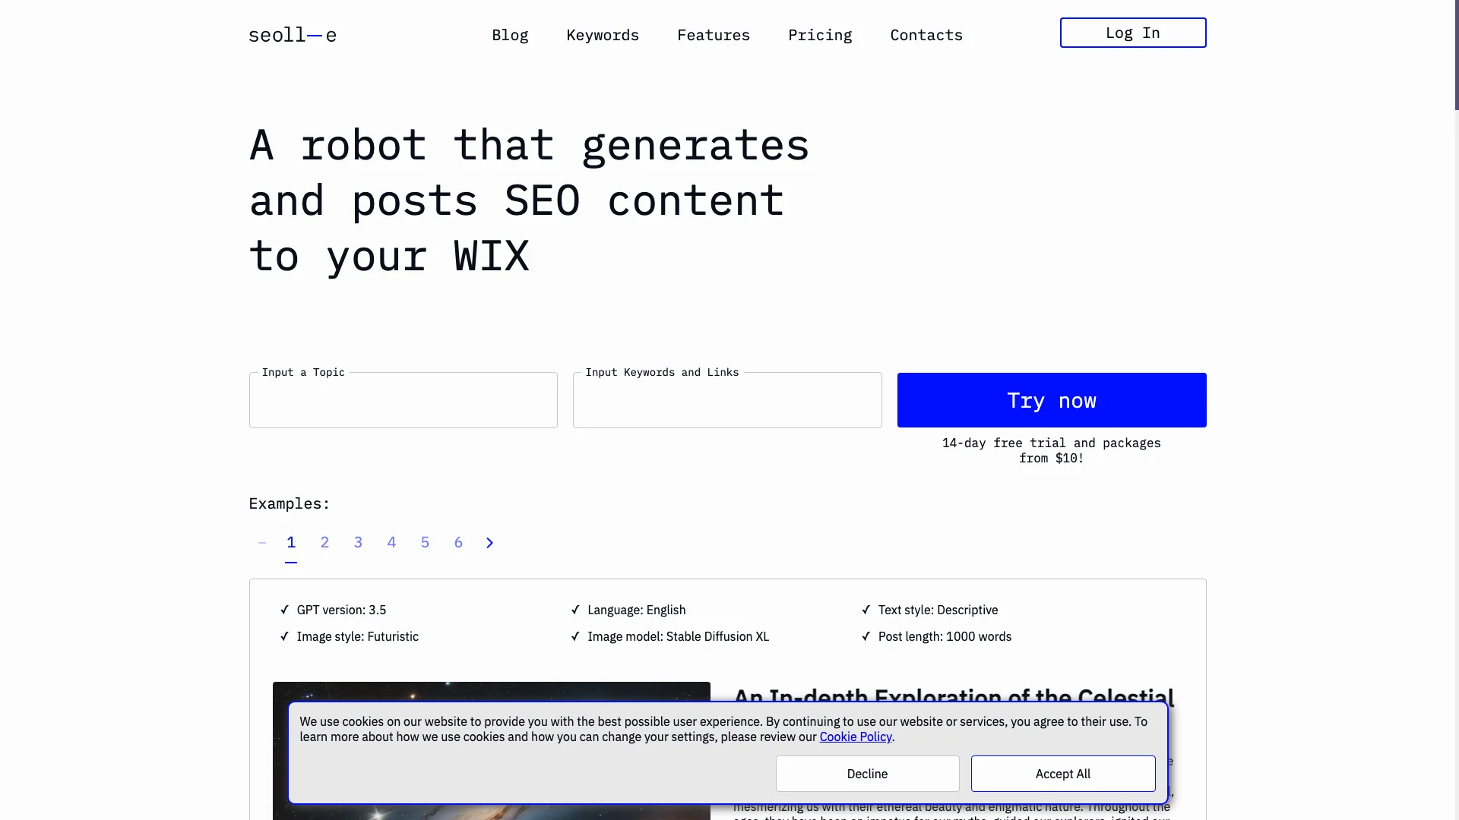Click the next examples chevron arrow
1459x820 pixels.
point(489,543)
